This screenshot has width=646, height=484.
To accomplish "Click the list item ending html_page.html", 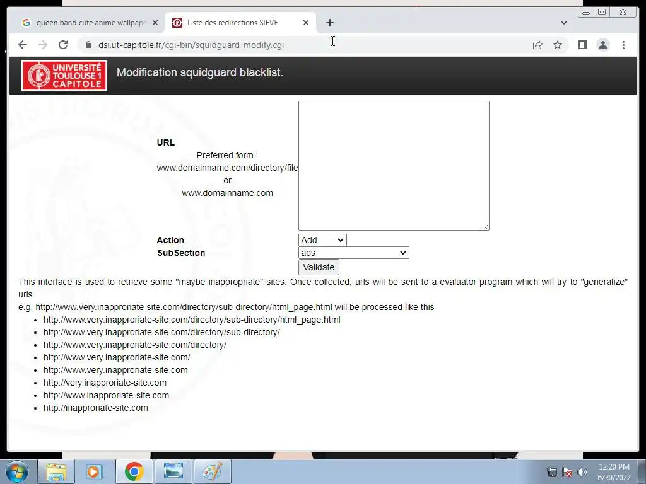I will pyautogui.click(x=192, y=320).
